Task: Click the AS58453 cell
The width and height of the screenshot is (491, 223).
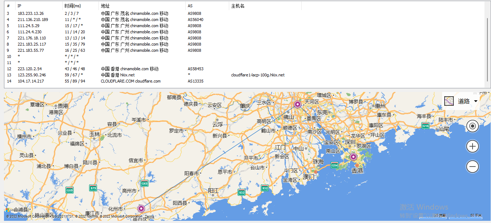Action: click(x=196, y=69)
